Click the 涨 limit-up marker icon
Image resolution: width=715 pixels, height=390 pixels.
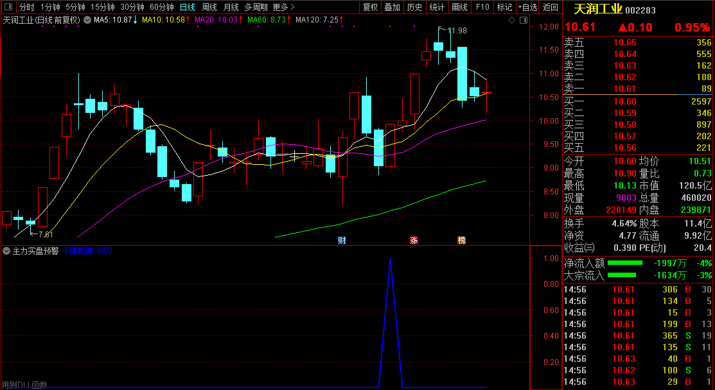pos(414,241)
